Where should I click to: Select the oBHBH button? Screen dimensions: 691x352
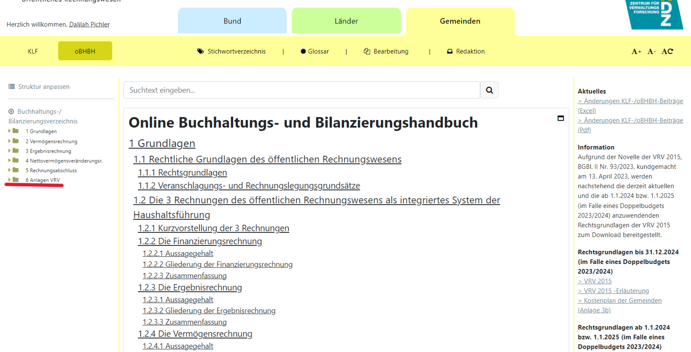pyautogui.click(x=85, y=51)
